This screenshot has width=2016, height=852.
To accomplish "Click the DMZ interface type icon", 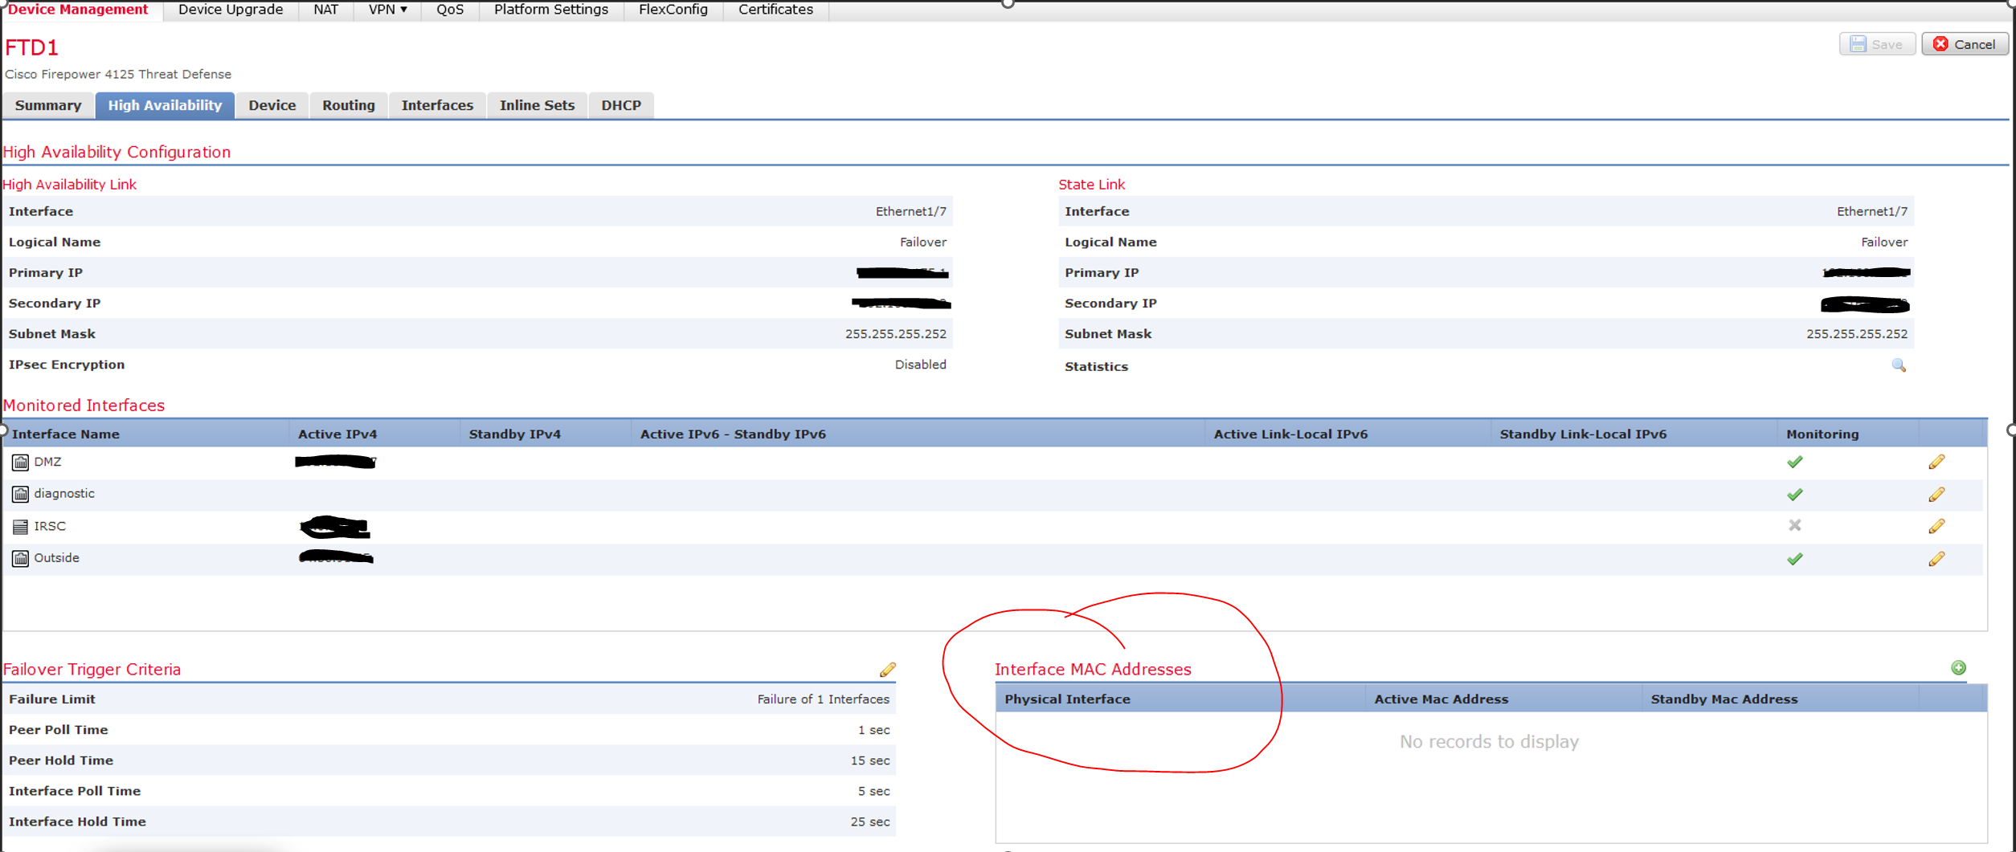I will [19, 462].
